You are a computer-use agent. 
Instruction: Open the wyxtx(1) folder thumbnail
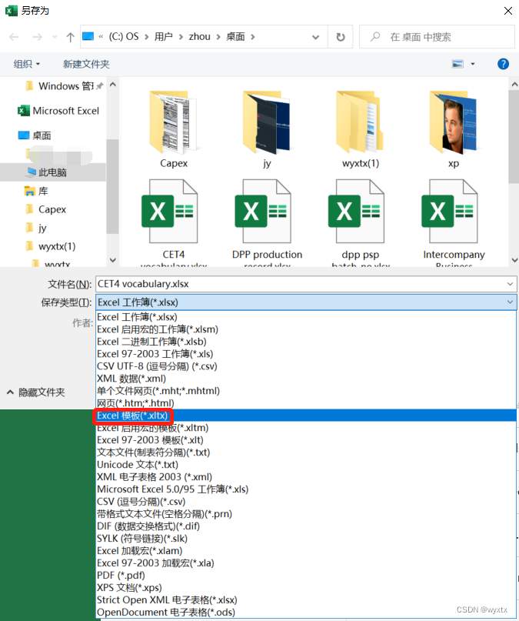[x=361, y=129]
